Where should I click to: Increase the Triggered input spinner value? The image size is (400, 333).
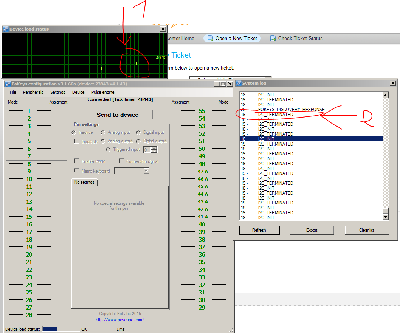coord(153,148)
